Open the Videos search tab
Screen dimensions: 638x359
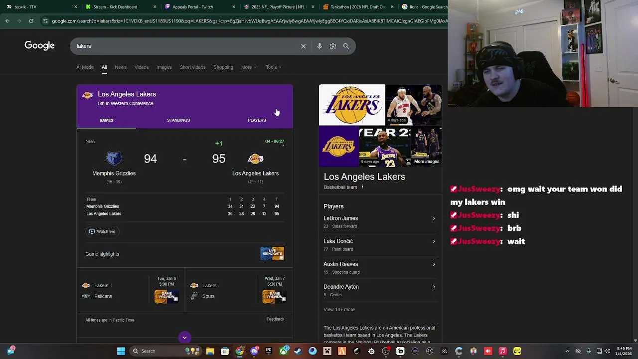pyautogui.click(x=142, y=67)
